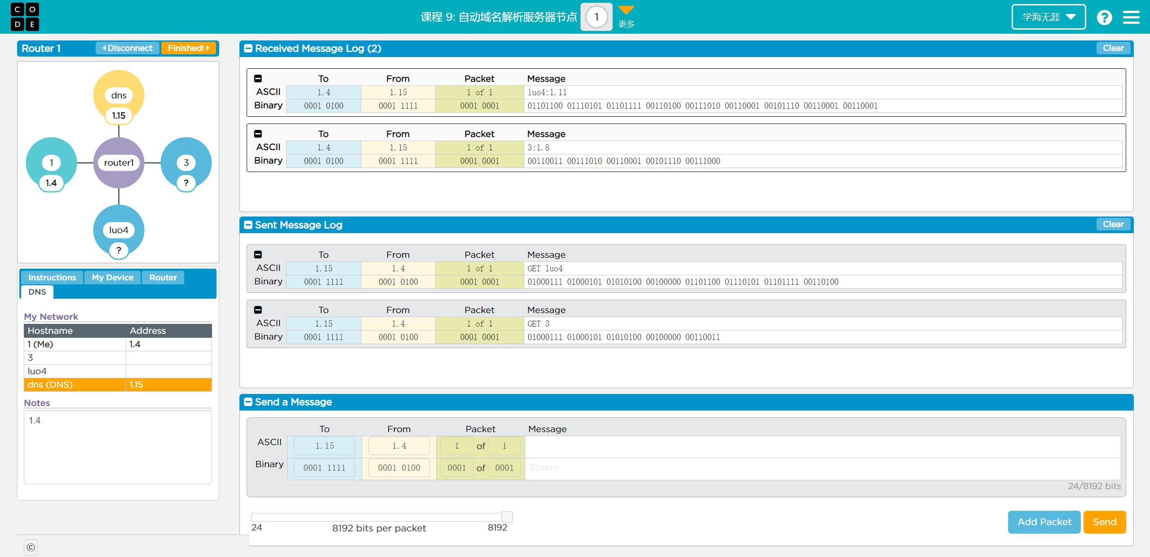Click the binary packet total field
This screenshot has width=1150, height=557.
pyautogui.click(x=504, y=468)
